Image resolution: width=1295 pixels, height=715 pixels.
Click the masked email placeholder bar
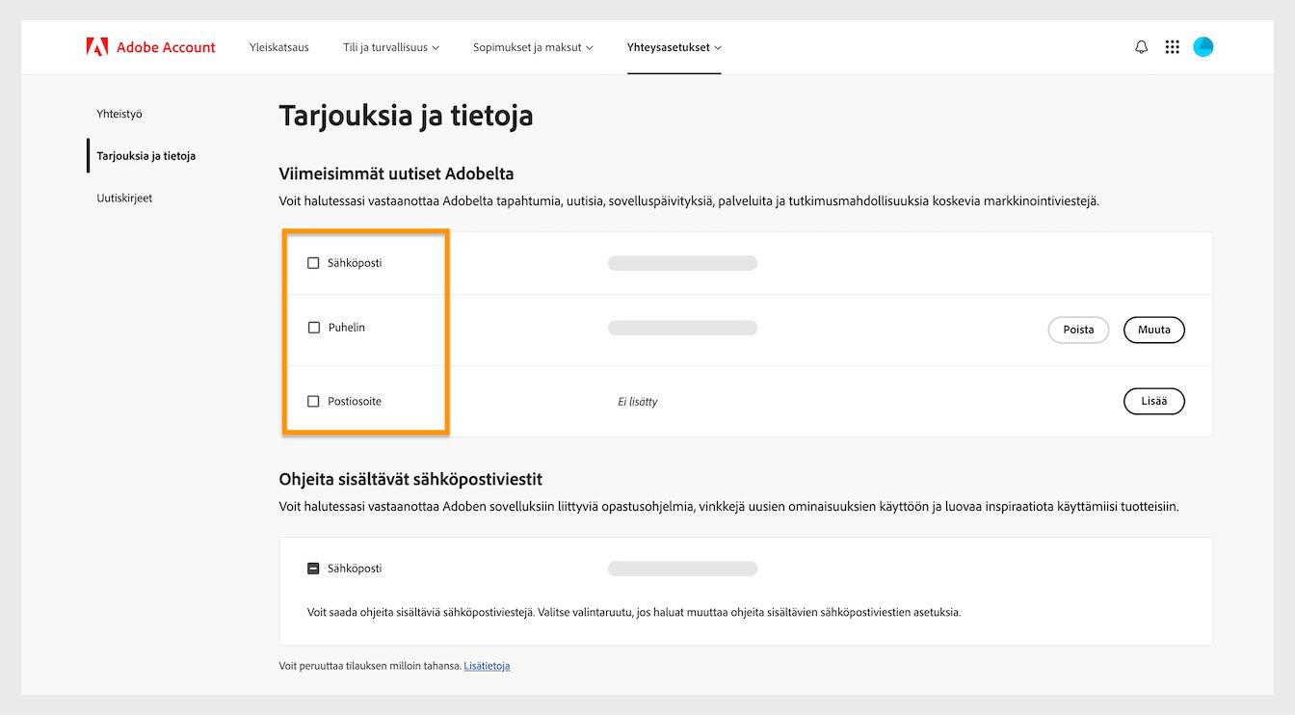coord(682,261)
